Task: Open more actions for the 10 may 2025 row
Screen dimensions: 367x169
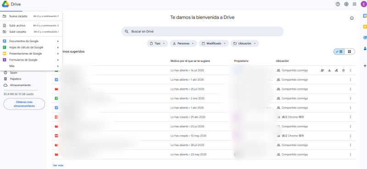Action: coord(350,136)
